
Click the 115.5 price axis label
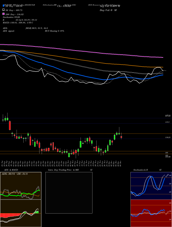pyautogui.click(x=168, y=122)
